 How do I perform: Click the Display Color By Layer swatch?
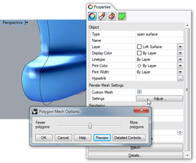pyautogui.click(x=139, y=53)
